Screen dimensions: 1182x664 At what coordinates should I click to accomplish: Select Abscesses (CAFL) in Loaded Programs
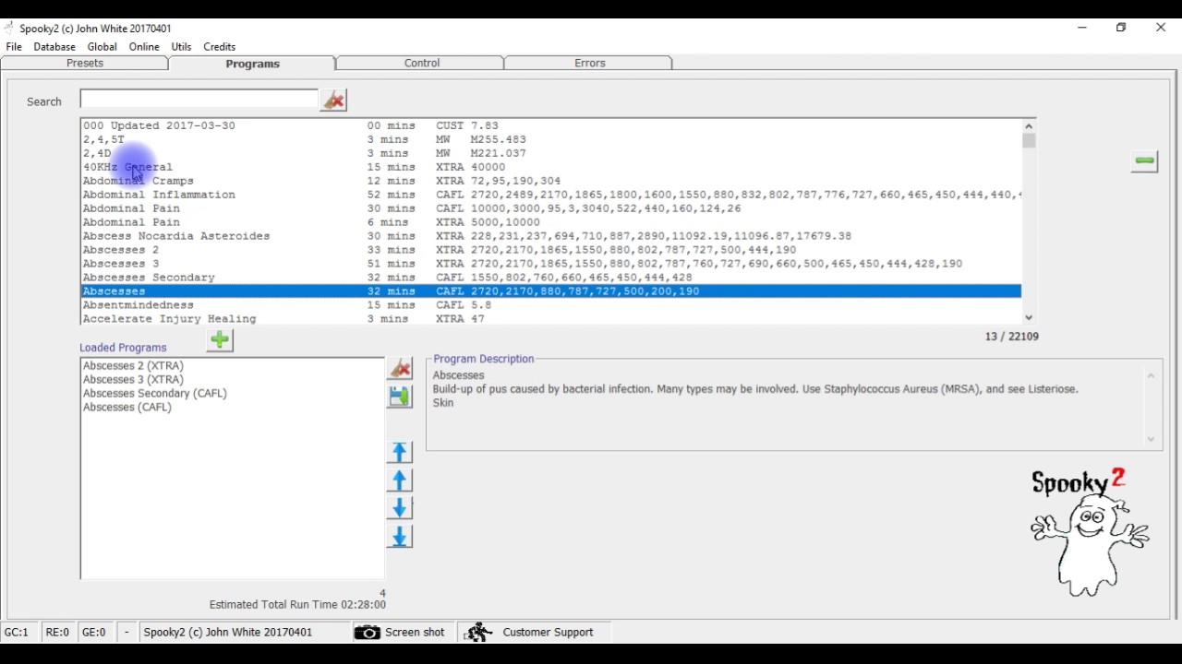click(127, 408)
